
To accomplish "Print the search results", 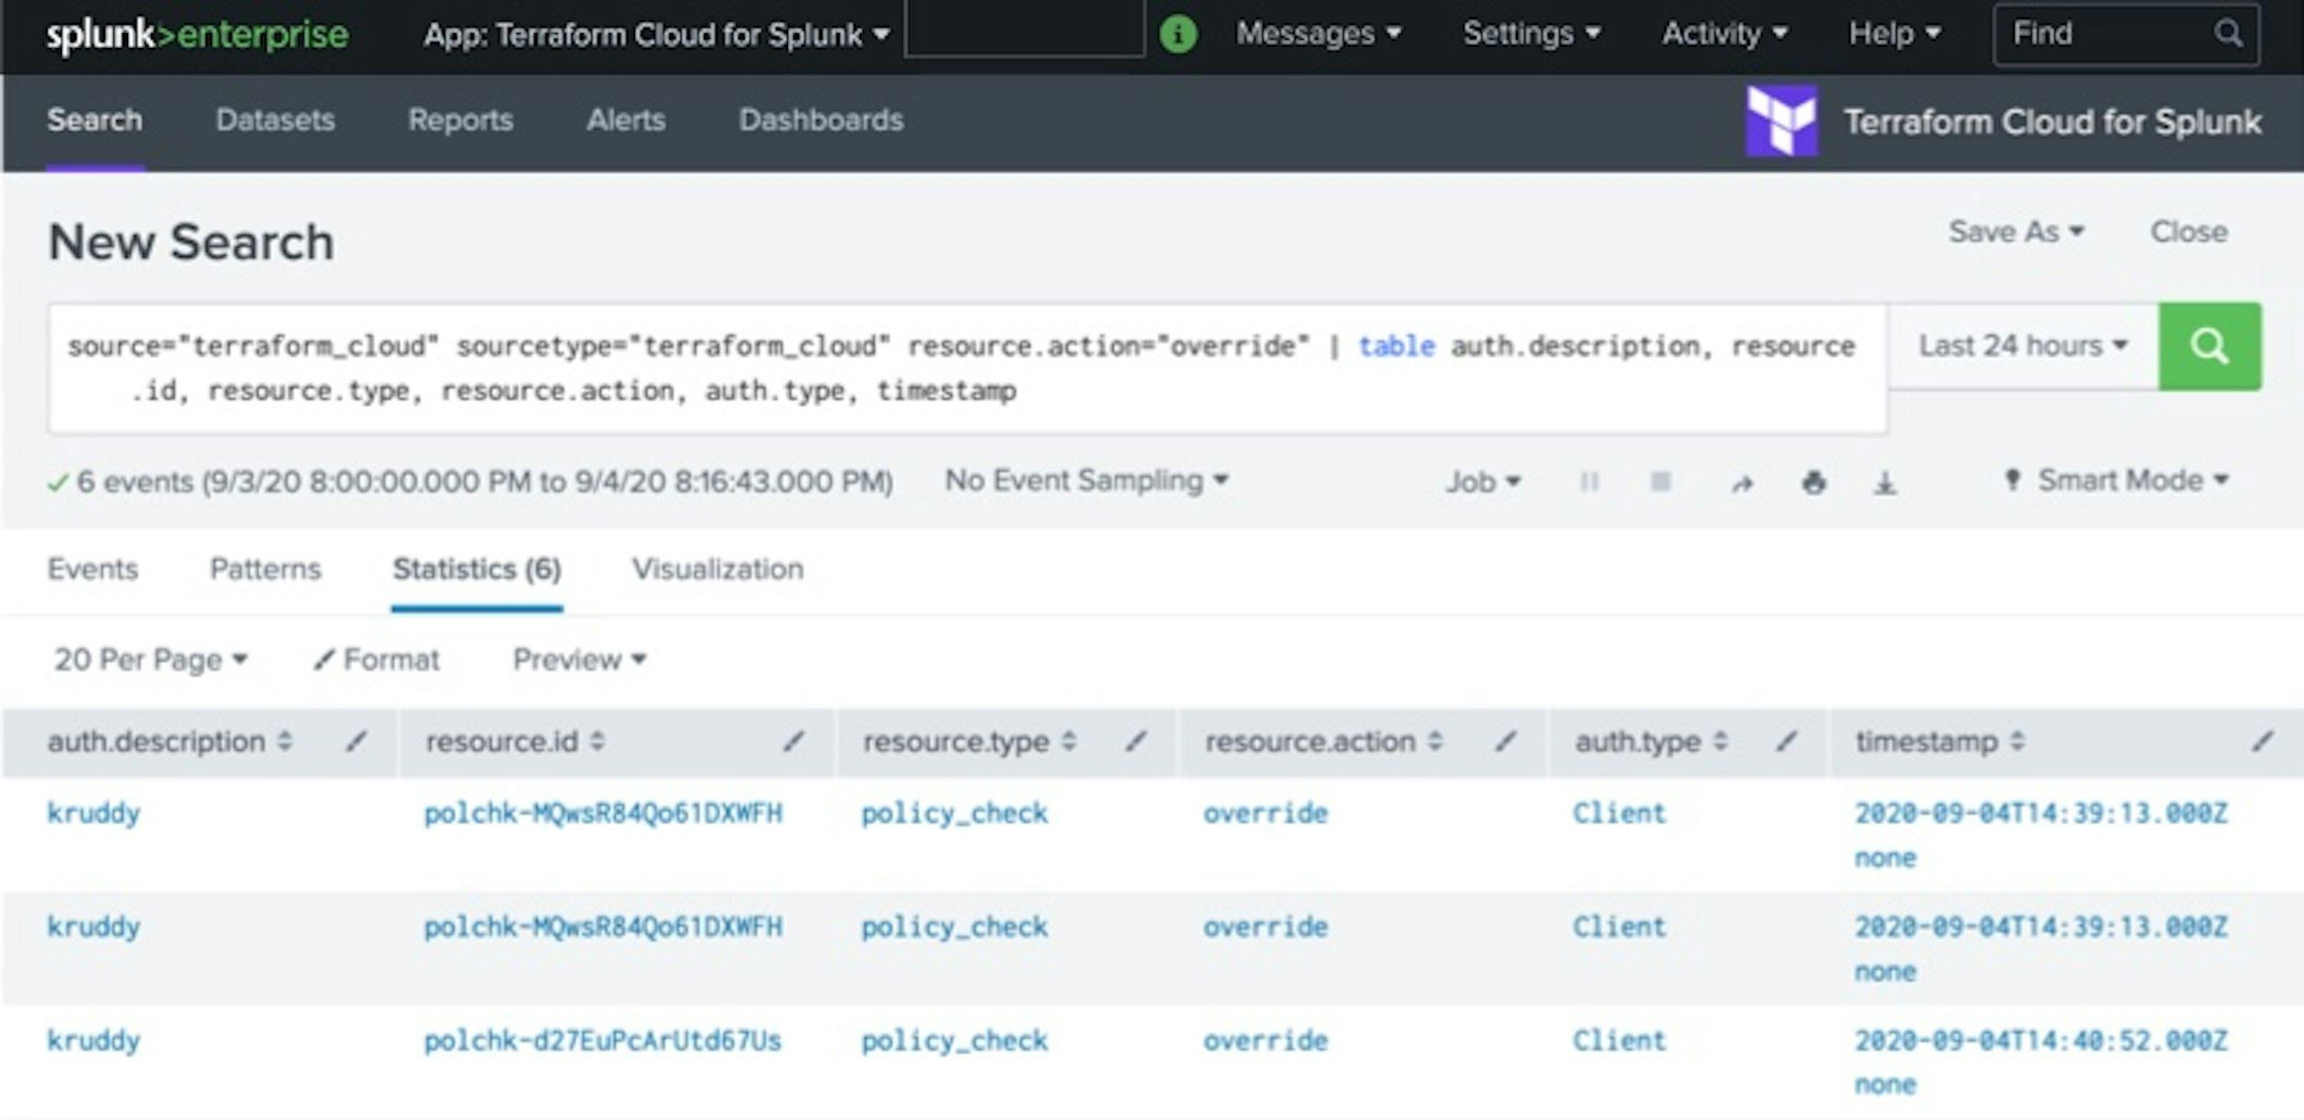I will 1814,481.
